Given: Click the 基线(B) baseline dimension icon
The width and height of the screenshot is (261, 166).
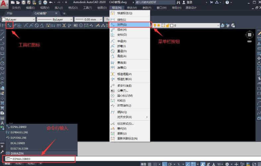Looking at the screenshot, I should coord(113,63).
